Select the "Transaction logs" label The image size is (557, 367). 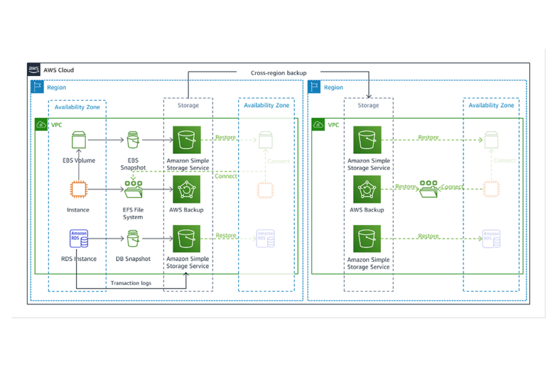131,283
